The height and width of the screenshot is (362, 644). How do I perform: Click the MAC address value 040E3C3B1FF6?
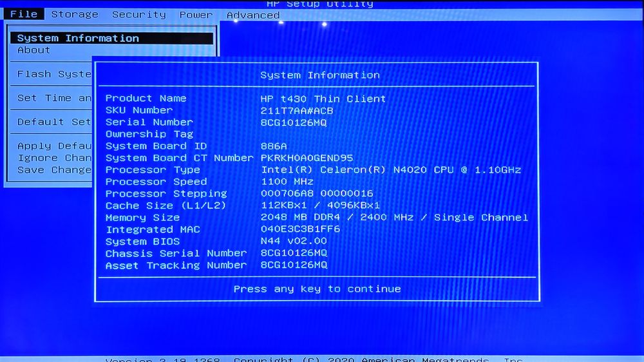300,229
